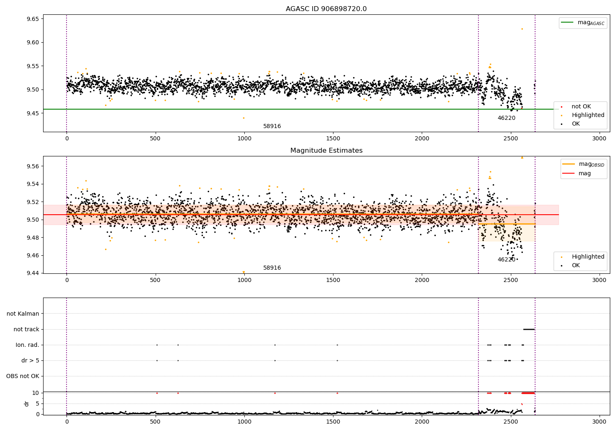Click the 9.56 y-axis tick in middle plot
The width and height of the screenshot is (616, 431).
click(x=33, y=166)
